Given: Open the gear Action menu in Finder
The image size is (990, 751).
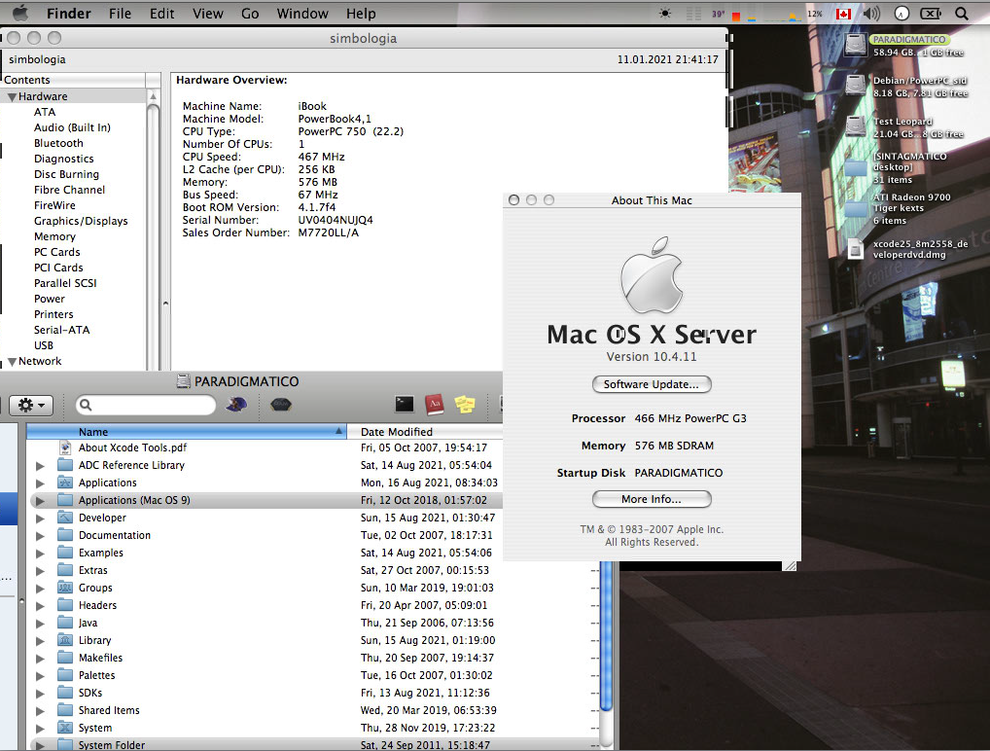Looking at the screenshot, I should (x=31, y=405).
